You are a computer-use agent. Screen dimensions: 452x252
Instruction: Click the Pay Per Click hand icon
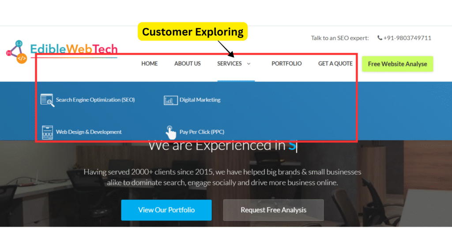point(171,133)
